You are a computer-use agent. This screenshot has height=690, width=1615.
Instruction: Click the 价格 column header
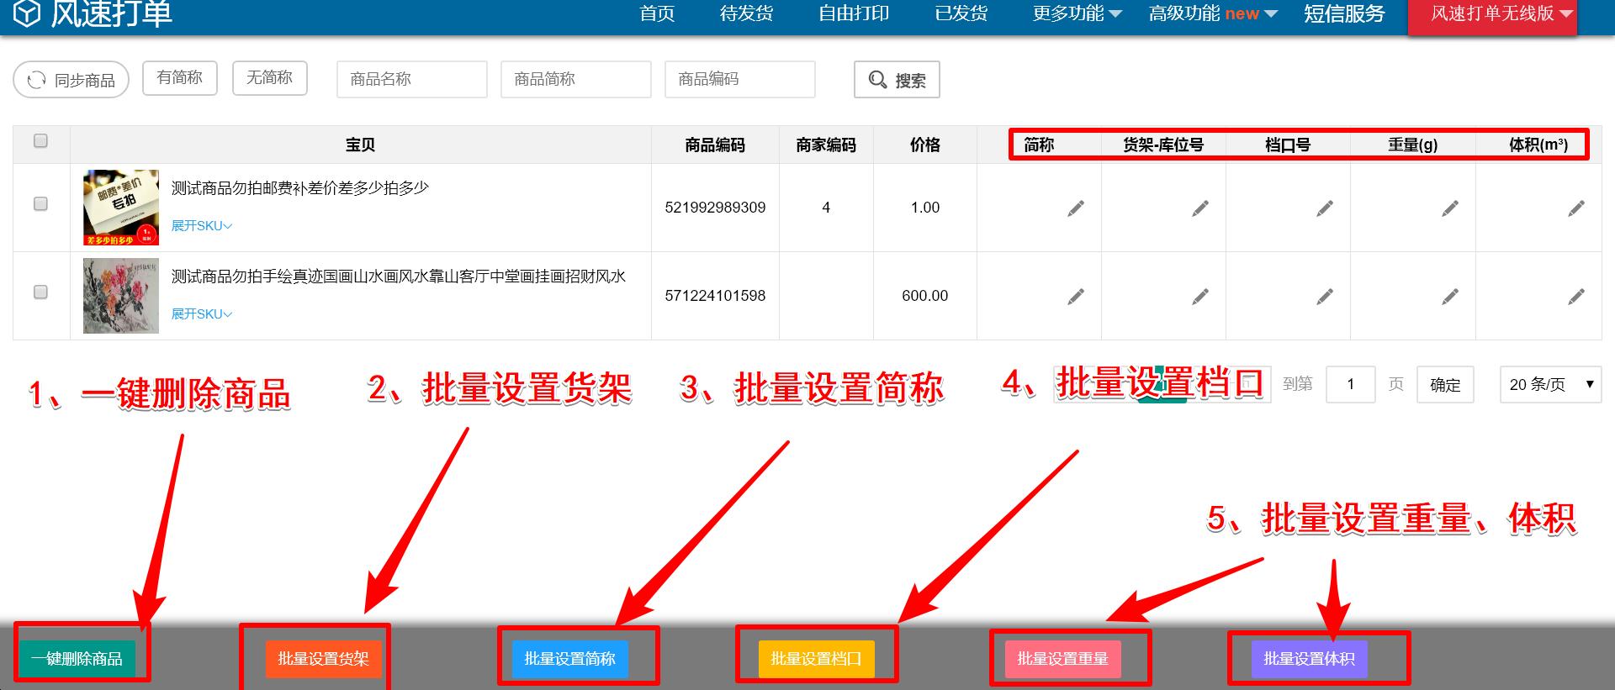[x=925, y=145]
